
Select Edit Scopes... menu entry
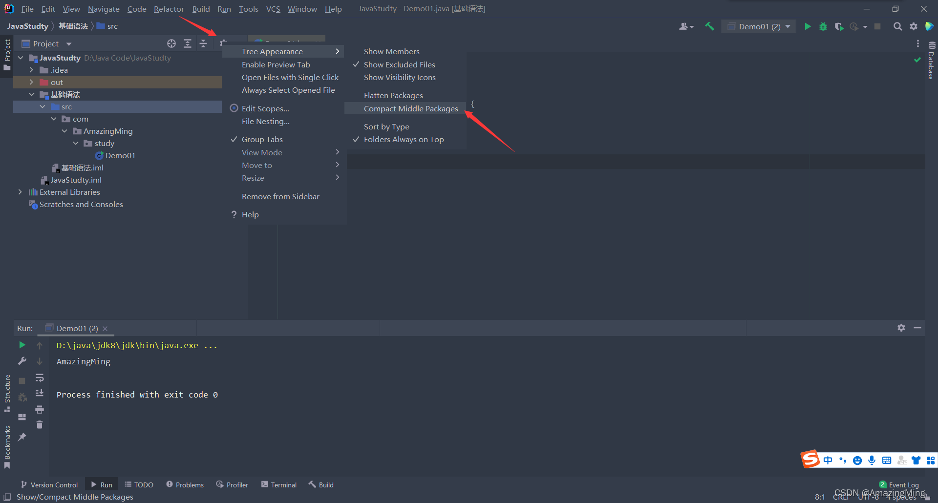[x=284, y=108]
